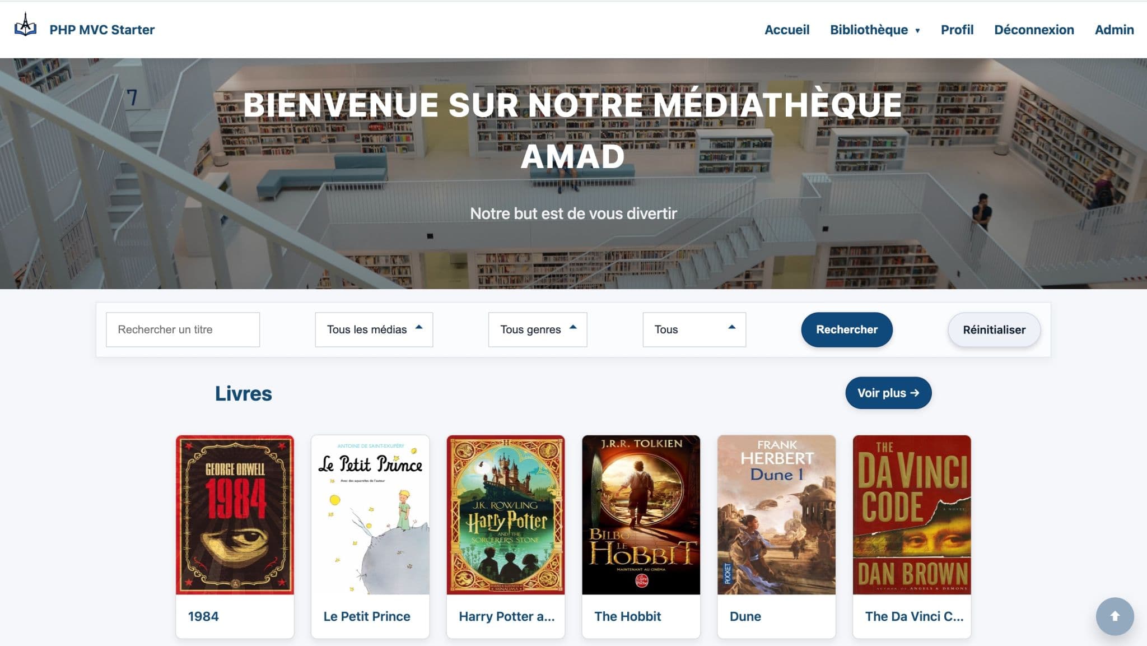Image resolution: width=1147 pixels, height=646 pixels.
Task: Open the Tous les médias dropdown
Action: click(373, 329)
